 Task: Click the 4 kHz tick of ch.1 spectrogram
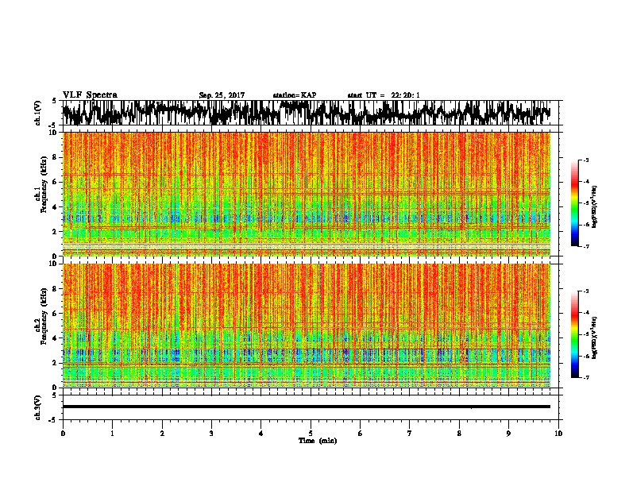(56, 207)
